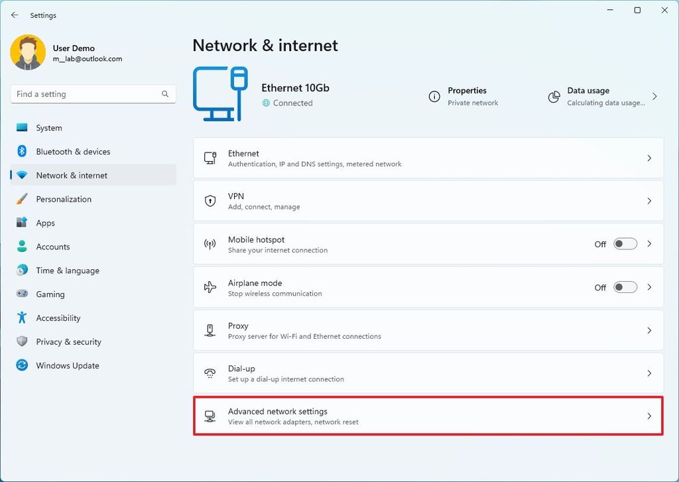Click the Mobile hotspot signal icon
This screenshot has width=679, height=482.
click(x=210, y=244)
